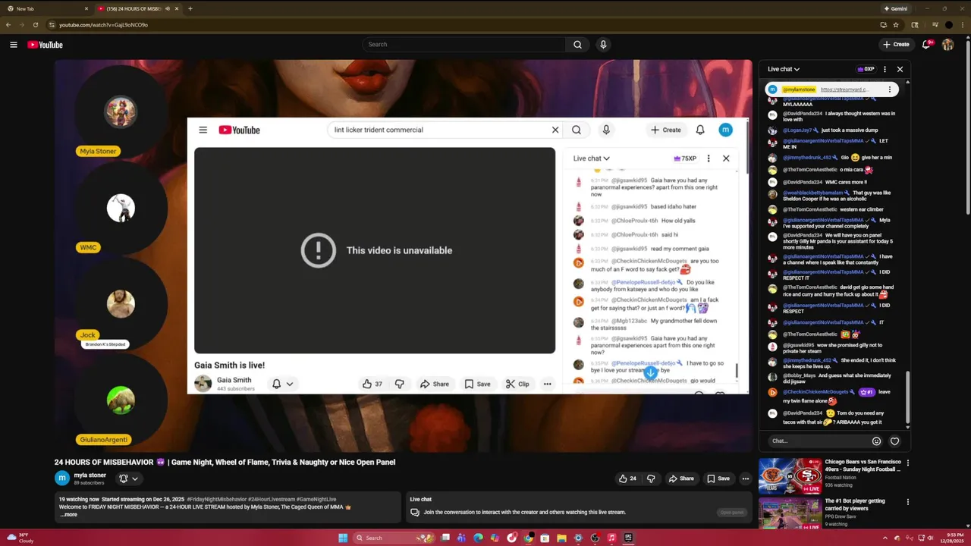Open the Windows Start button

point(343,538)
